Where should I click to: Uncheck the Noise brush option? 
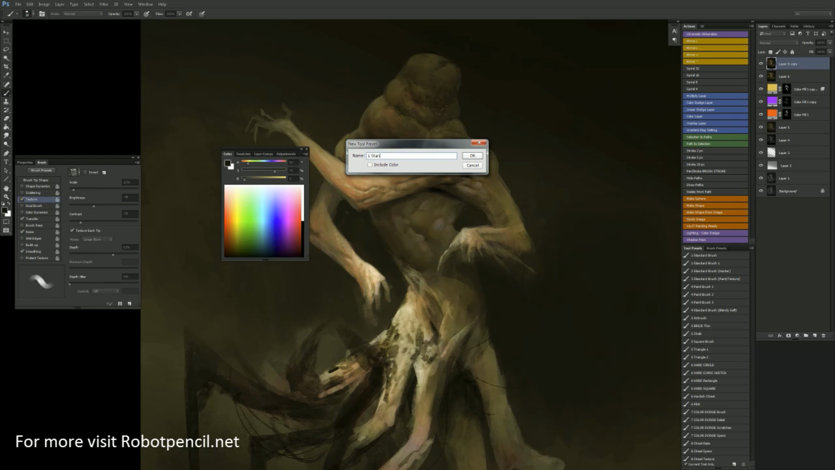click(22, 232)
